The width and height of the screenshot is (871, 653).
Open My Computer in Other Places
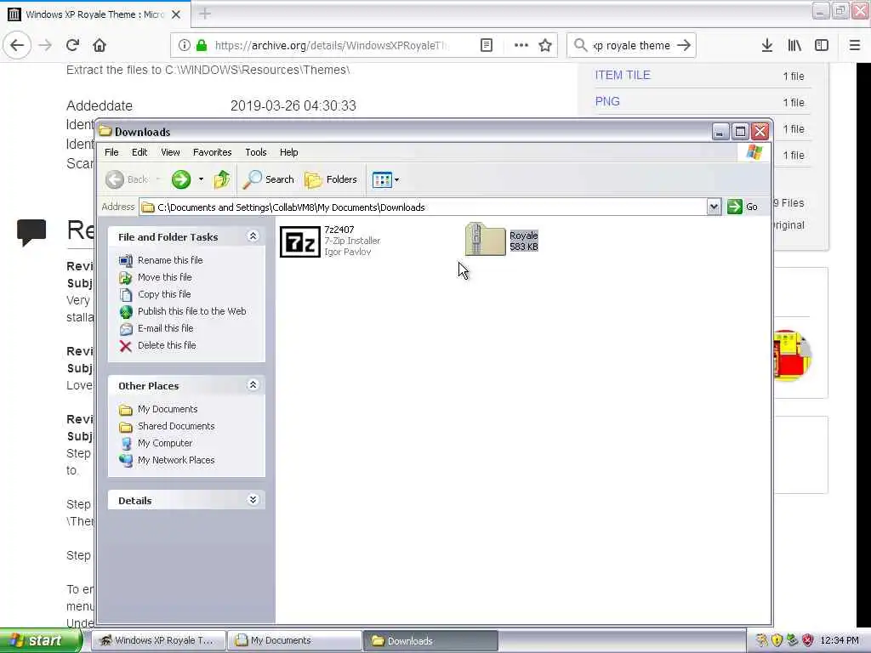[x=157, y=443]
